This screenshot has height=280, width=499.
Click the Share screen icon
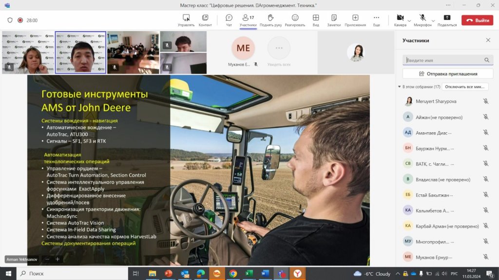tap(447, 19)
